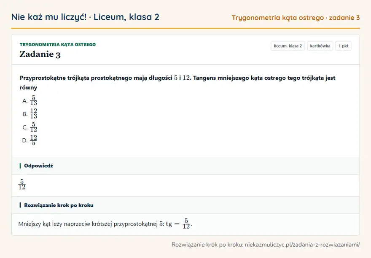This screenshot has width=371, height=258.
Task: Click the 'kartkówka' tag
Action: point(320,46)
